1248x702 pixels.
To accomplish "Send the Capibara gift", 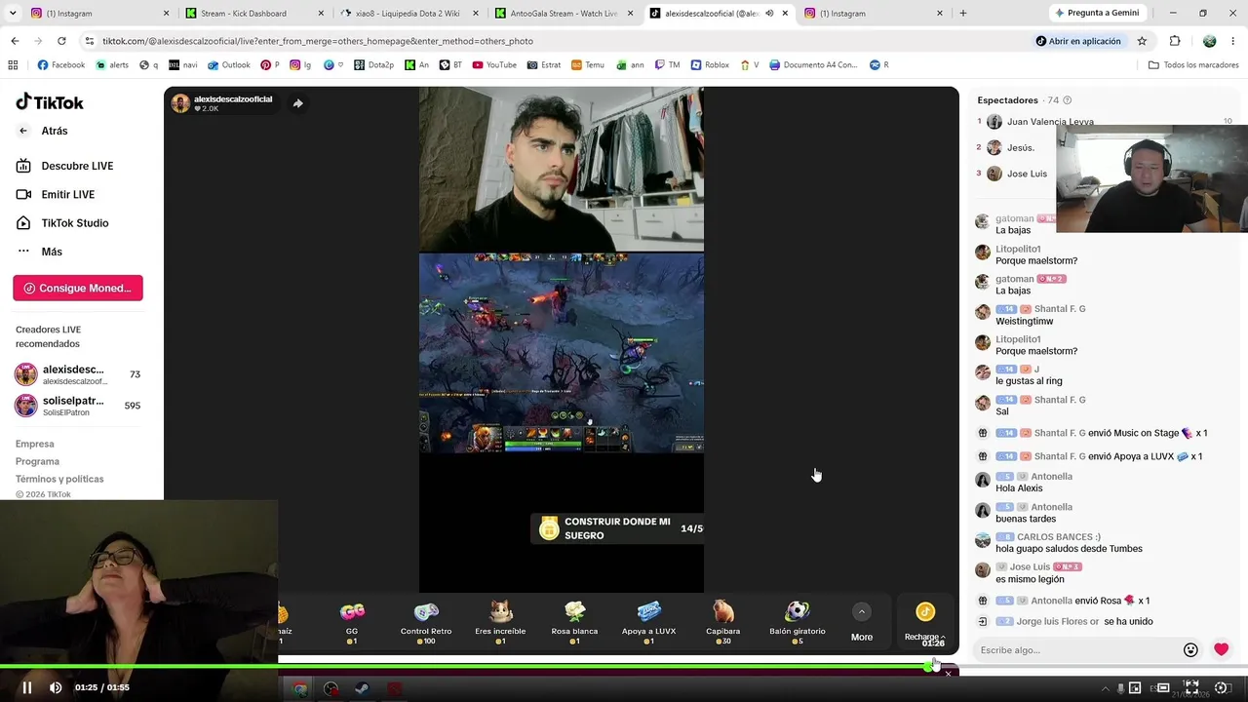I will [x=722, y=621].
